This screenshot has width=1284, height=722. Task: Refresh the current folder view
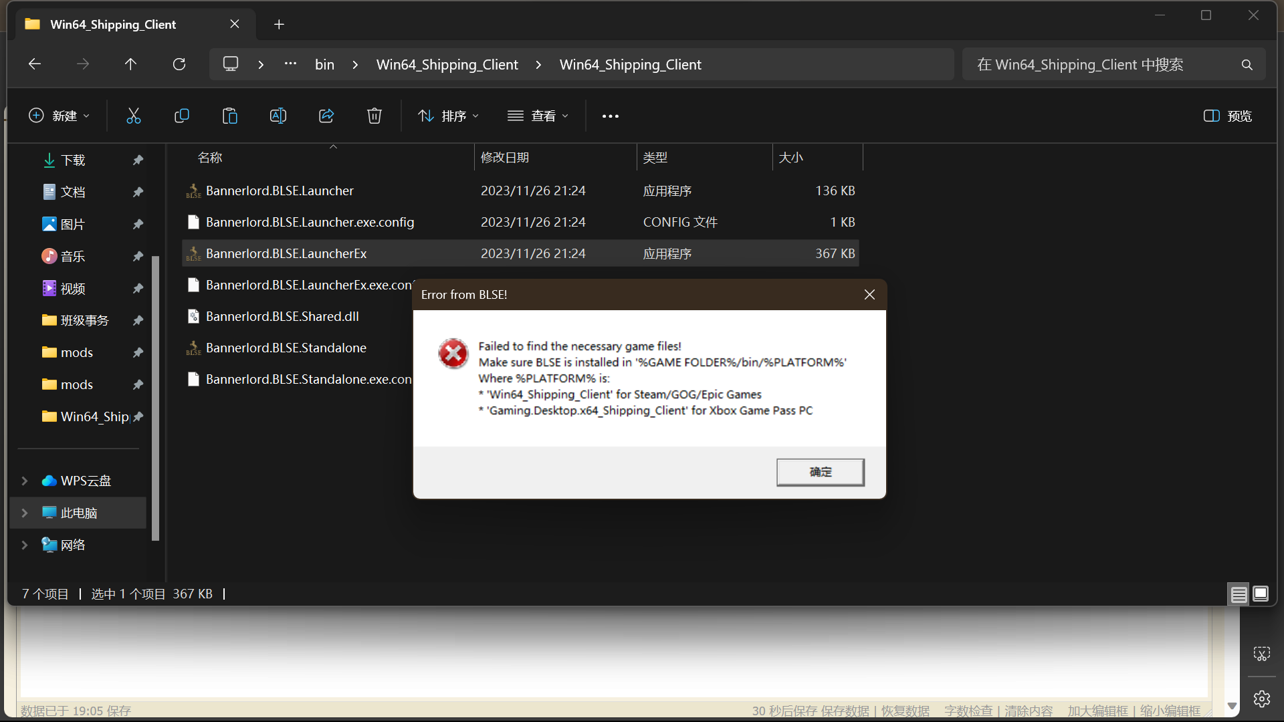click(179, 64)
